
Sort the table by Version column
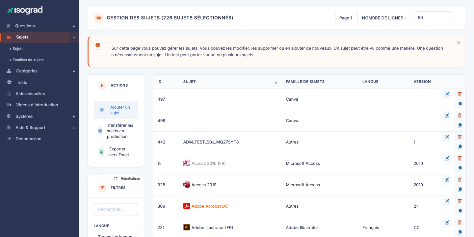(435, 82)
